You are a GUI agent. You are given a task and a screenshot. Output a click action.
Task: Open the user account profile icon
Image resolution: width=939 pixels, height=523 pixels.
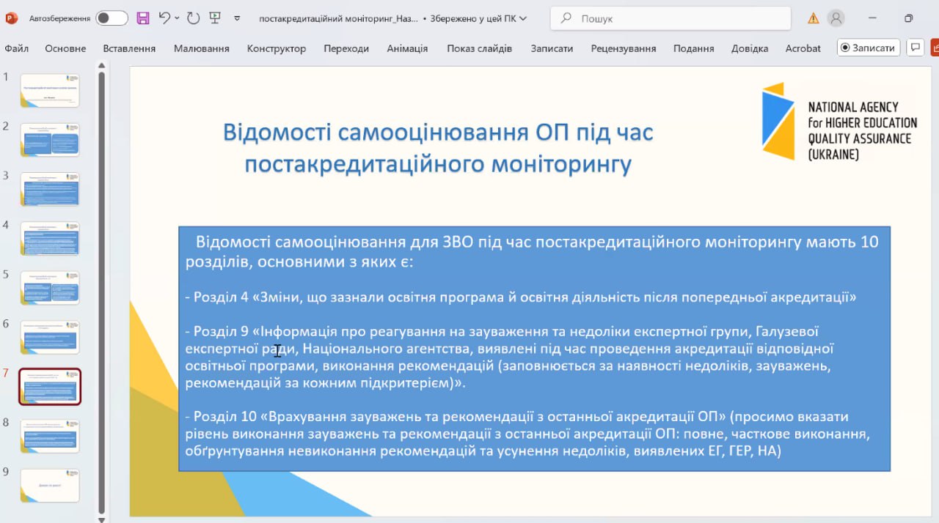tap(836, 18)
